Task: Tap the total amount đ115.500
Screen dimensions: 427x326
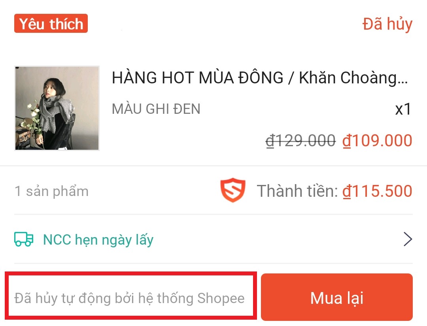Action: click(377, 191)
